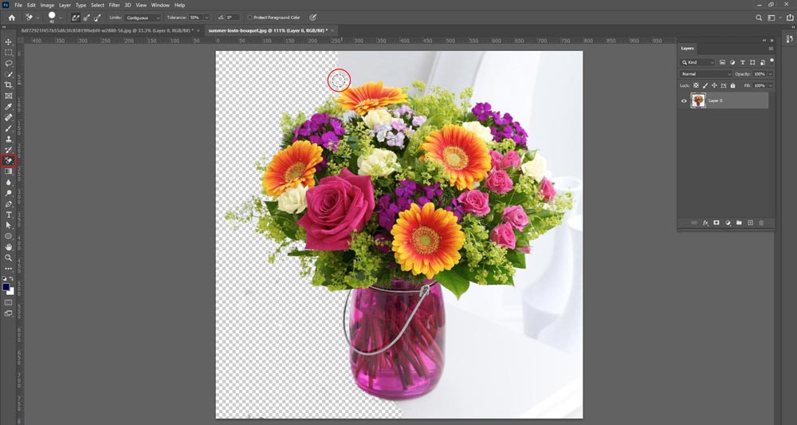Open the Edit Toolbar ellipsis

[x=9, y=269]
